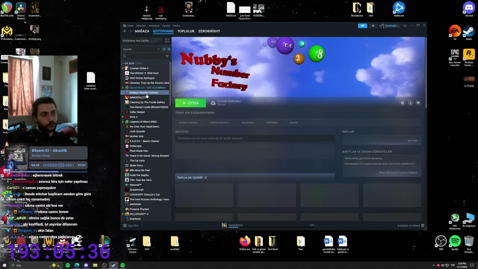Open the Tartışmalar link
This screenshot has width=478, height=269.
point(247,123)
